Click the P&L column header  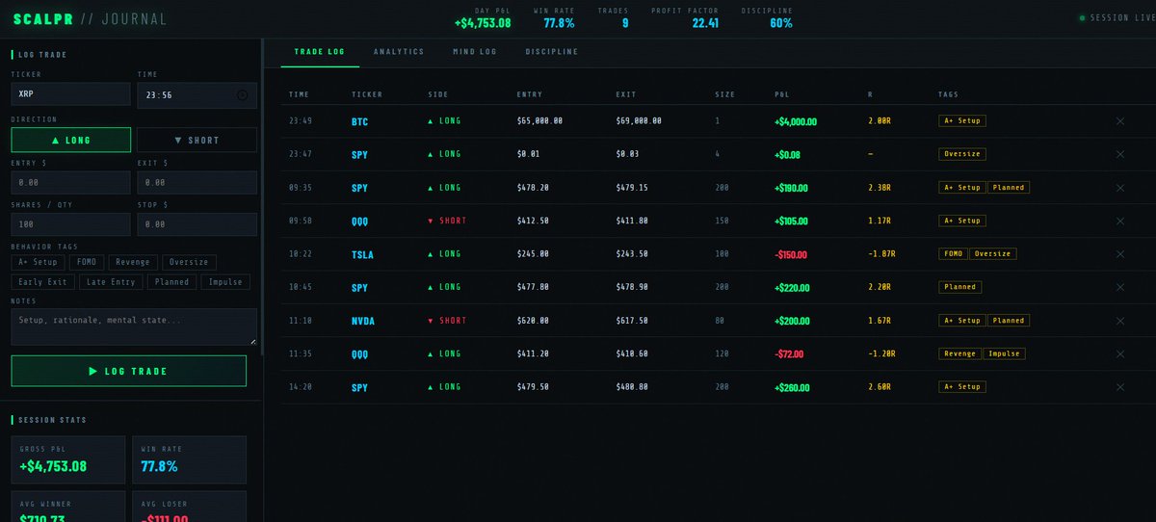781,94
